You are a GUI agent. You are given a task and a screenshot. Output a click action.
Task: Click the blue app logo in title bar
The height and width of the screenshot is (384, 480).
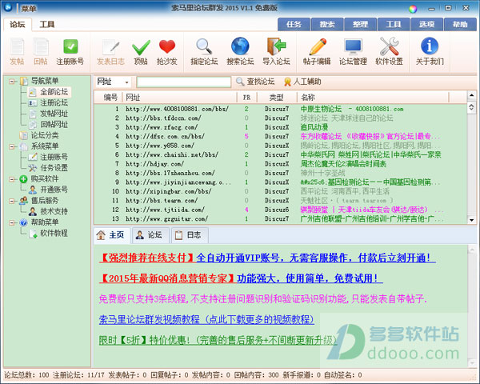click(8, 7)
